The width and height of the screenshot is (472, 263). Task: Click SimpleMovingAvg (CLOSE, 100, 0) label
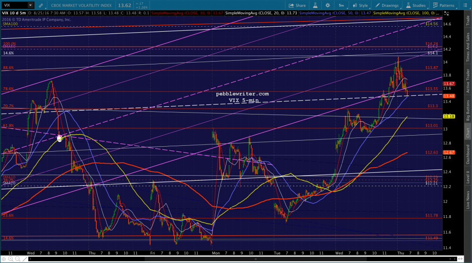(x=404, y=13)
